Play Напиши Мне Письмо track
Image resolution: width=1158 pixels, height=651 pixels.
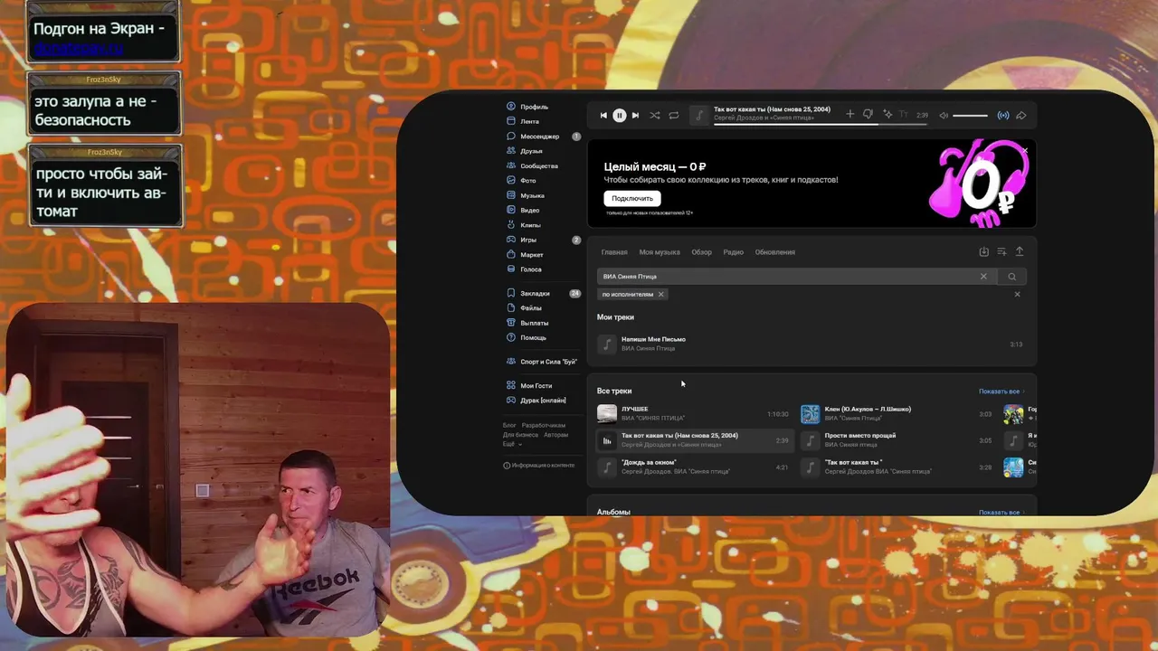point(811,344)
